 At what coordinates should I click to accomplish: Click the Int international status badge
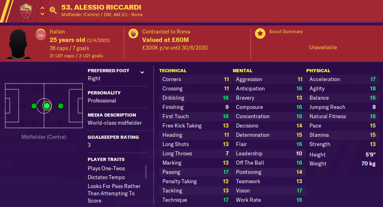pos(40,35)
